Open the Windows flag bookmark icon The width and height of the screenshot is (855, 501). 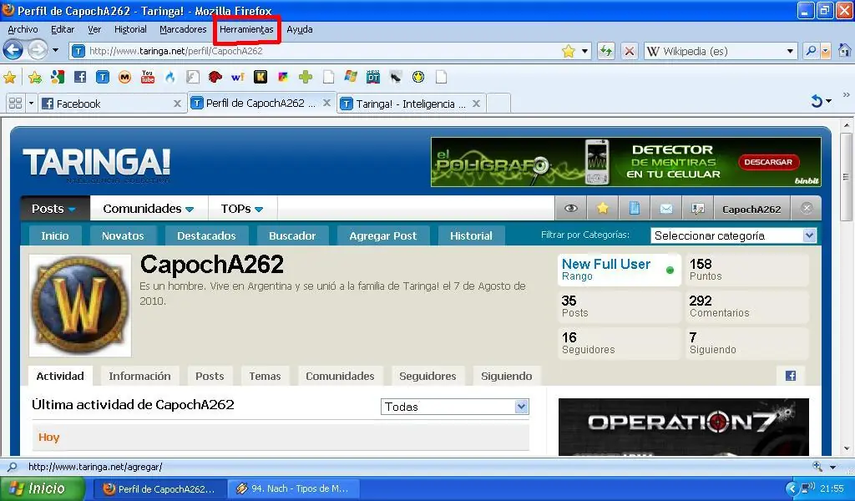[351, 77]
